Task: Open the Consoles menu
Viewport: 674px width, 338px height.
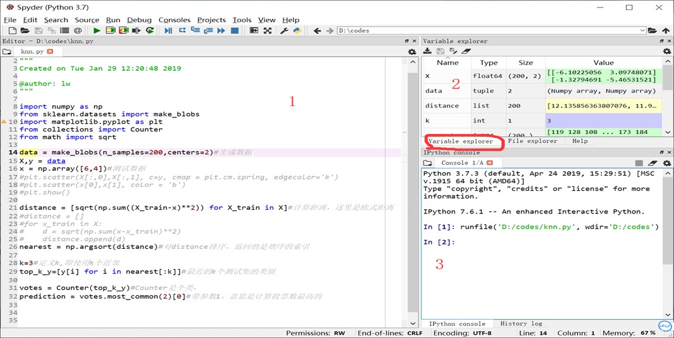Action: point(175,20)
